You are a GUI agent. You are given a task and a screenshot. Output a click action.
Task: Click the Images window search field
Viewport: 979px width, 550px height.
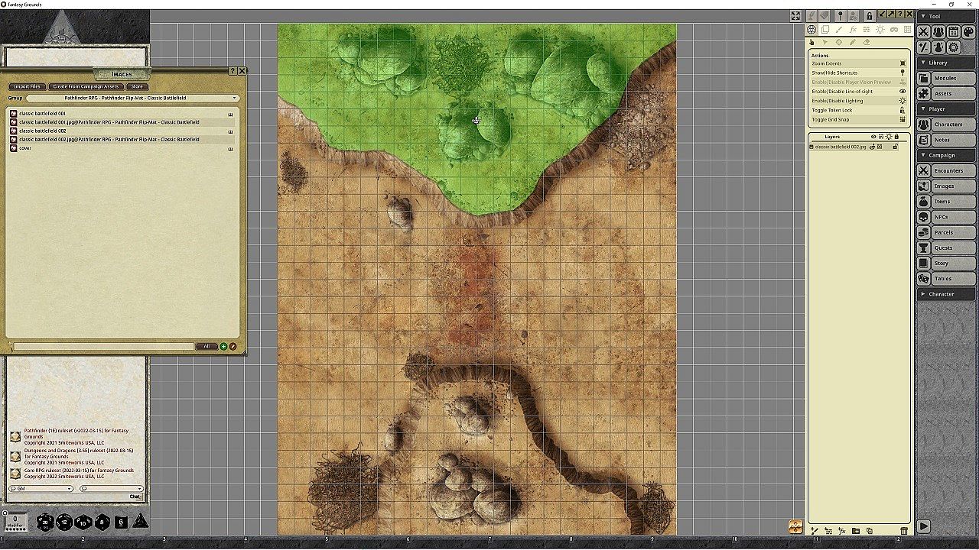104,346
